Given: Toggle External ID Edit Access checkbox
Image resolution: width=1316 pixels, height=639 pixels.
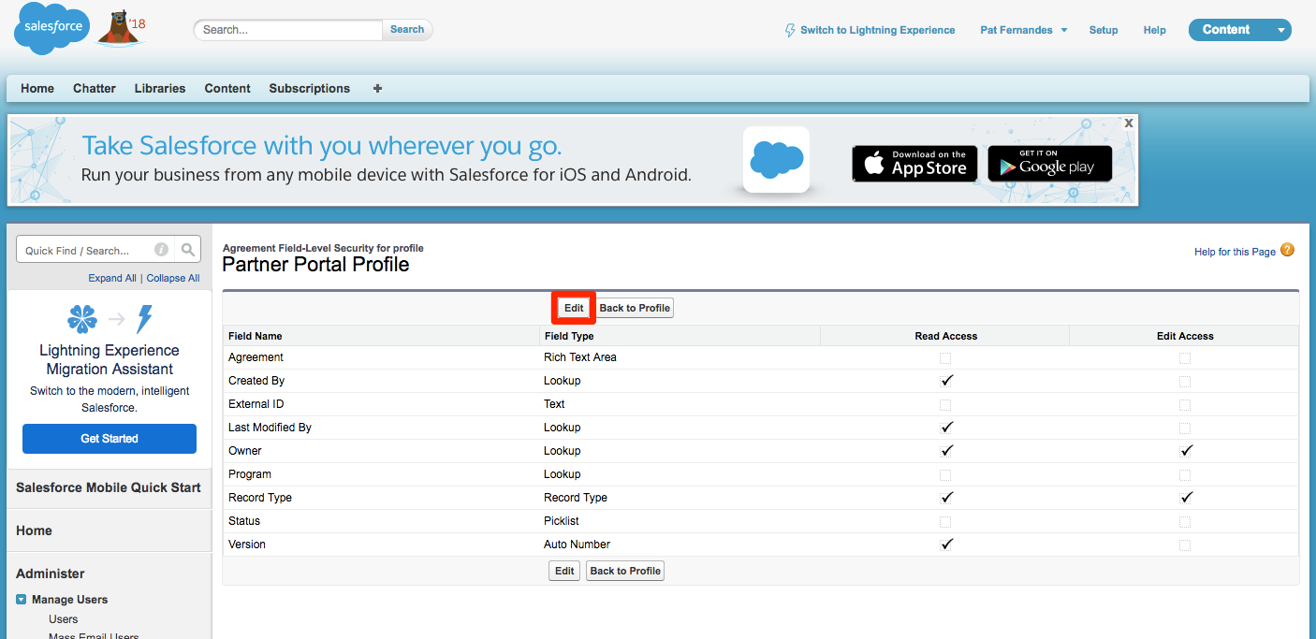Looking at the screenshot, I should coord(1185,405).
